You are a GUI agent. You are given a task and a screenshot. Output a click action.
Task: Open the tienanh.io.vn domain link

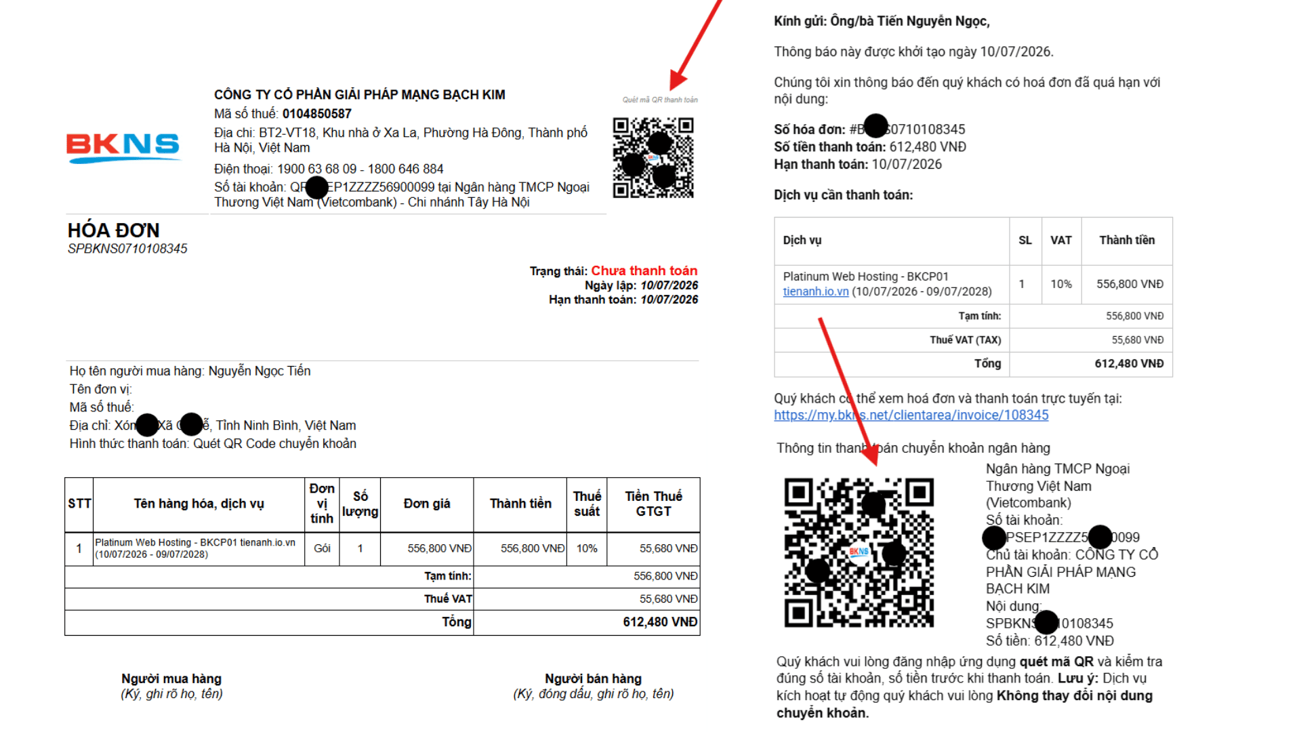tap(816, 291)
